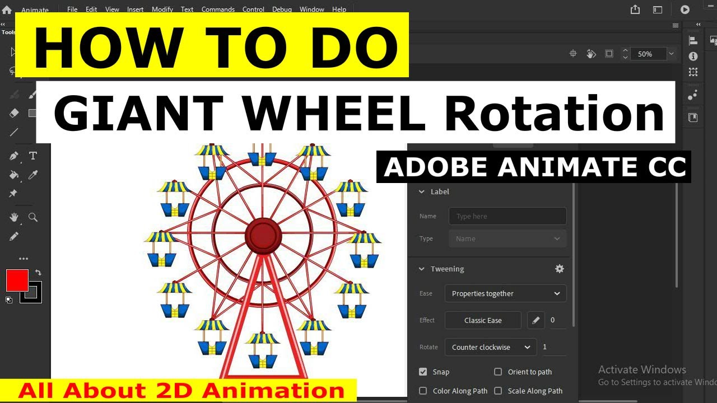Click the Test Movie play button

pyautogui.click(x=685, y=10)
